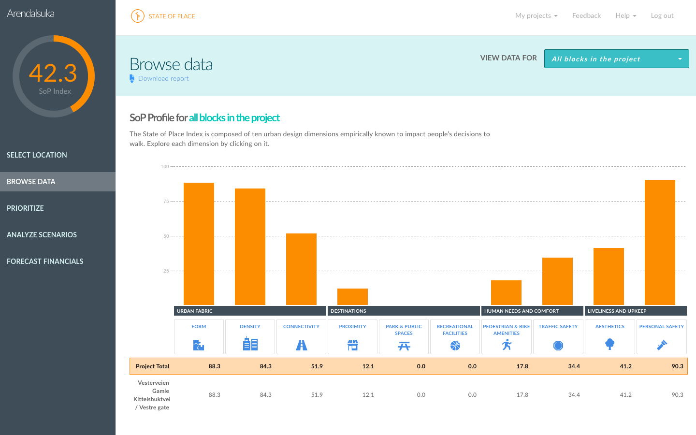Click the Download report document icon
This screenshot has height=435, width=696.
132,78
